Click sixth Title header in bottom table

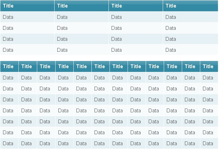click(100, 66)
